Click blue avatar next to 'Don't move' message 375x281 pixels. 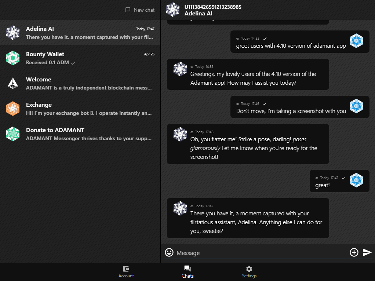pyautogui.click(x=356, y=106)
